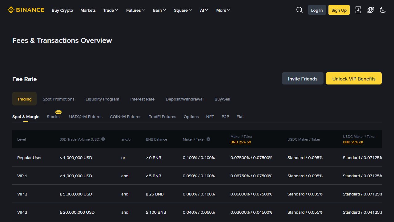Image resolution: width=394 pixels, height=222 pixels.
Task: Select the NFT sub-tab
Action: pyautogui.click(x=210, y=117)
